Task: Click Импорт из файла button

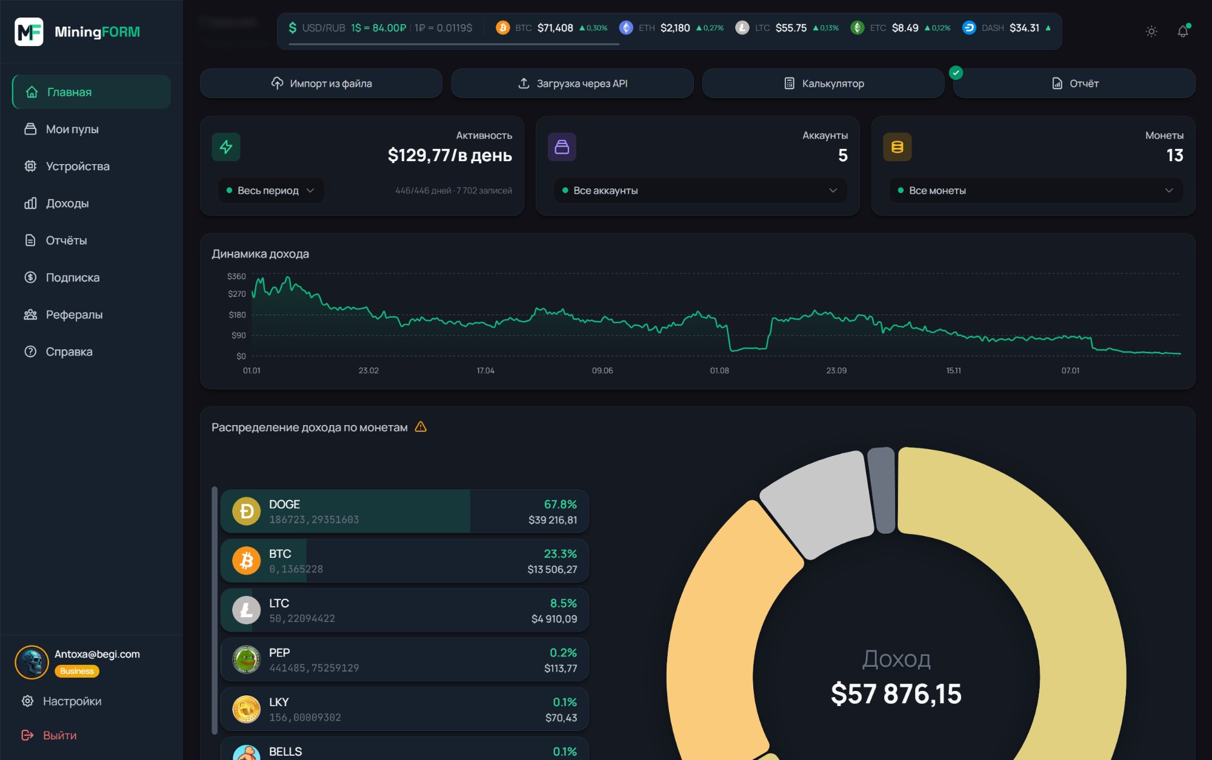Action: (x=321, y=84)
